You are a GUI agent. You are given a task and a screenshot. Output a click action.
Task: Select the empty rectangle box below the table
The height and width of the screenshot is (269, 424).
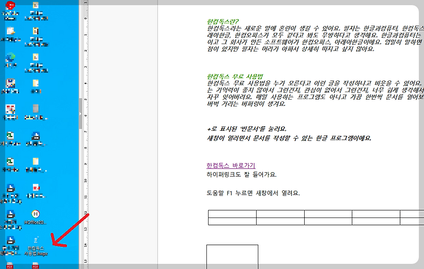232,257
